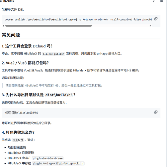Click the heading 常见问题
Image resolution: width=168 pixels, height=167 pixels.
(x=11, y=35)
